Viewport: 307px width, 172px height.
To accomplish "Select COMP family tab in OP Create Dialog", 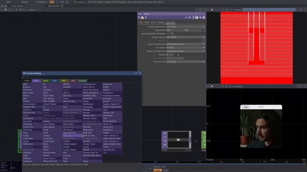I will click(x=27, y=81).
